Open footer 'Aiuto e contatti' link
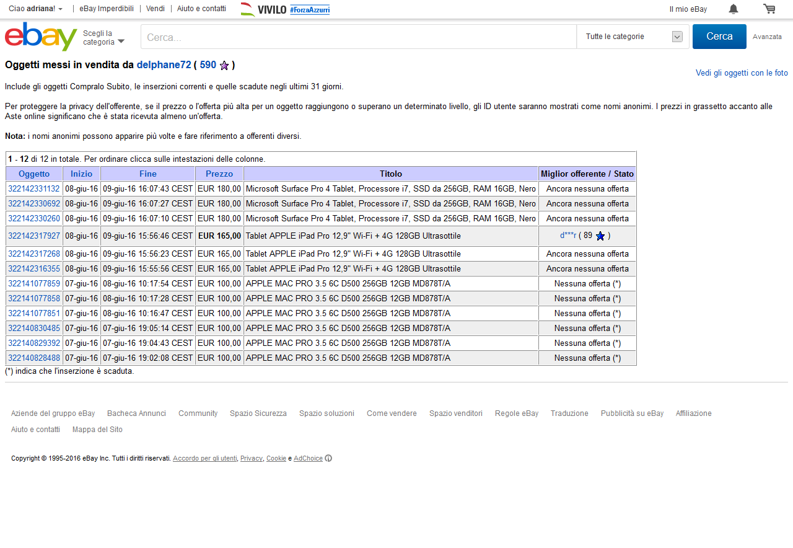This screenshot has width=793, height=548. pyautogui.click(x=35, y=430)
